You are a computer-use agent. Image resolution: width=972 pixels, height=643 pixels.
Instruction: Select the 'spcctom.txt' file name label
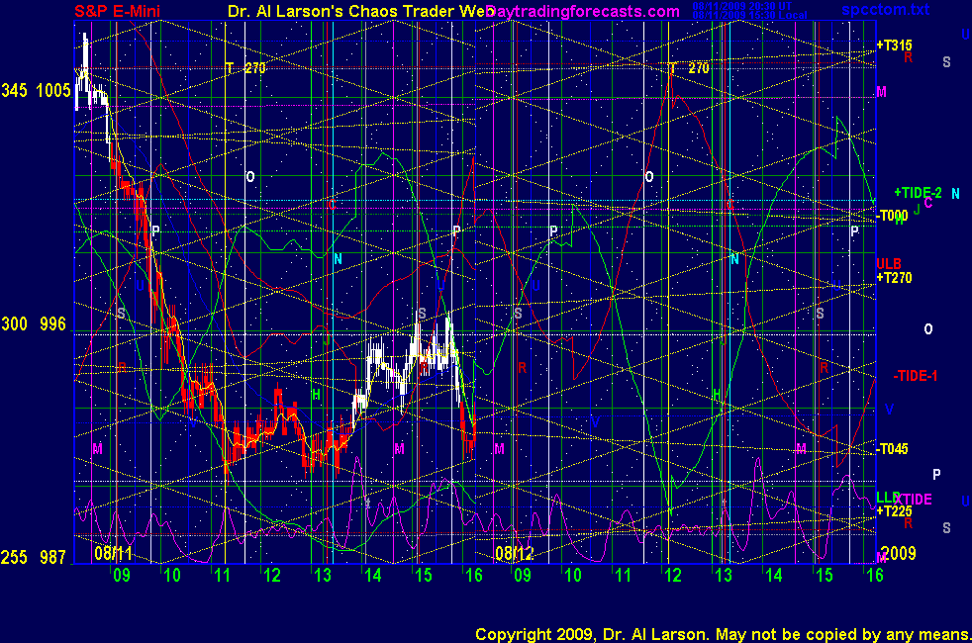coord(885,9)
